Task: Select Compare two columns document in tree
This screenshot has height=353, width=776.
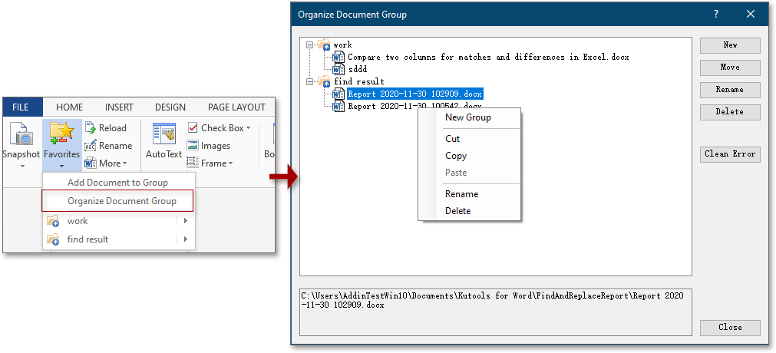Action: pyautogui.click(x=488, y=58)
